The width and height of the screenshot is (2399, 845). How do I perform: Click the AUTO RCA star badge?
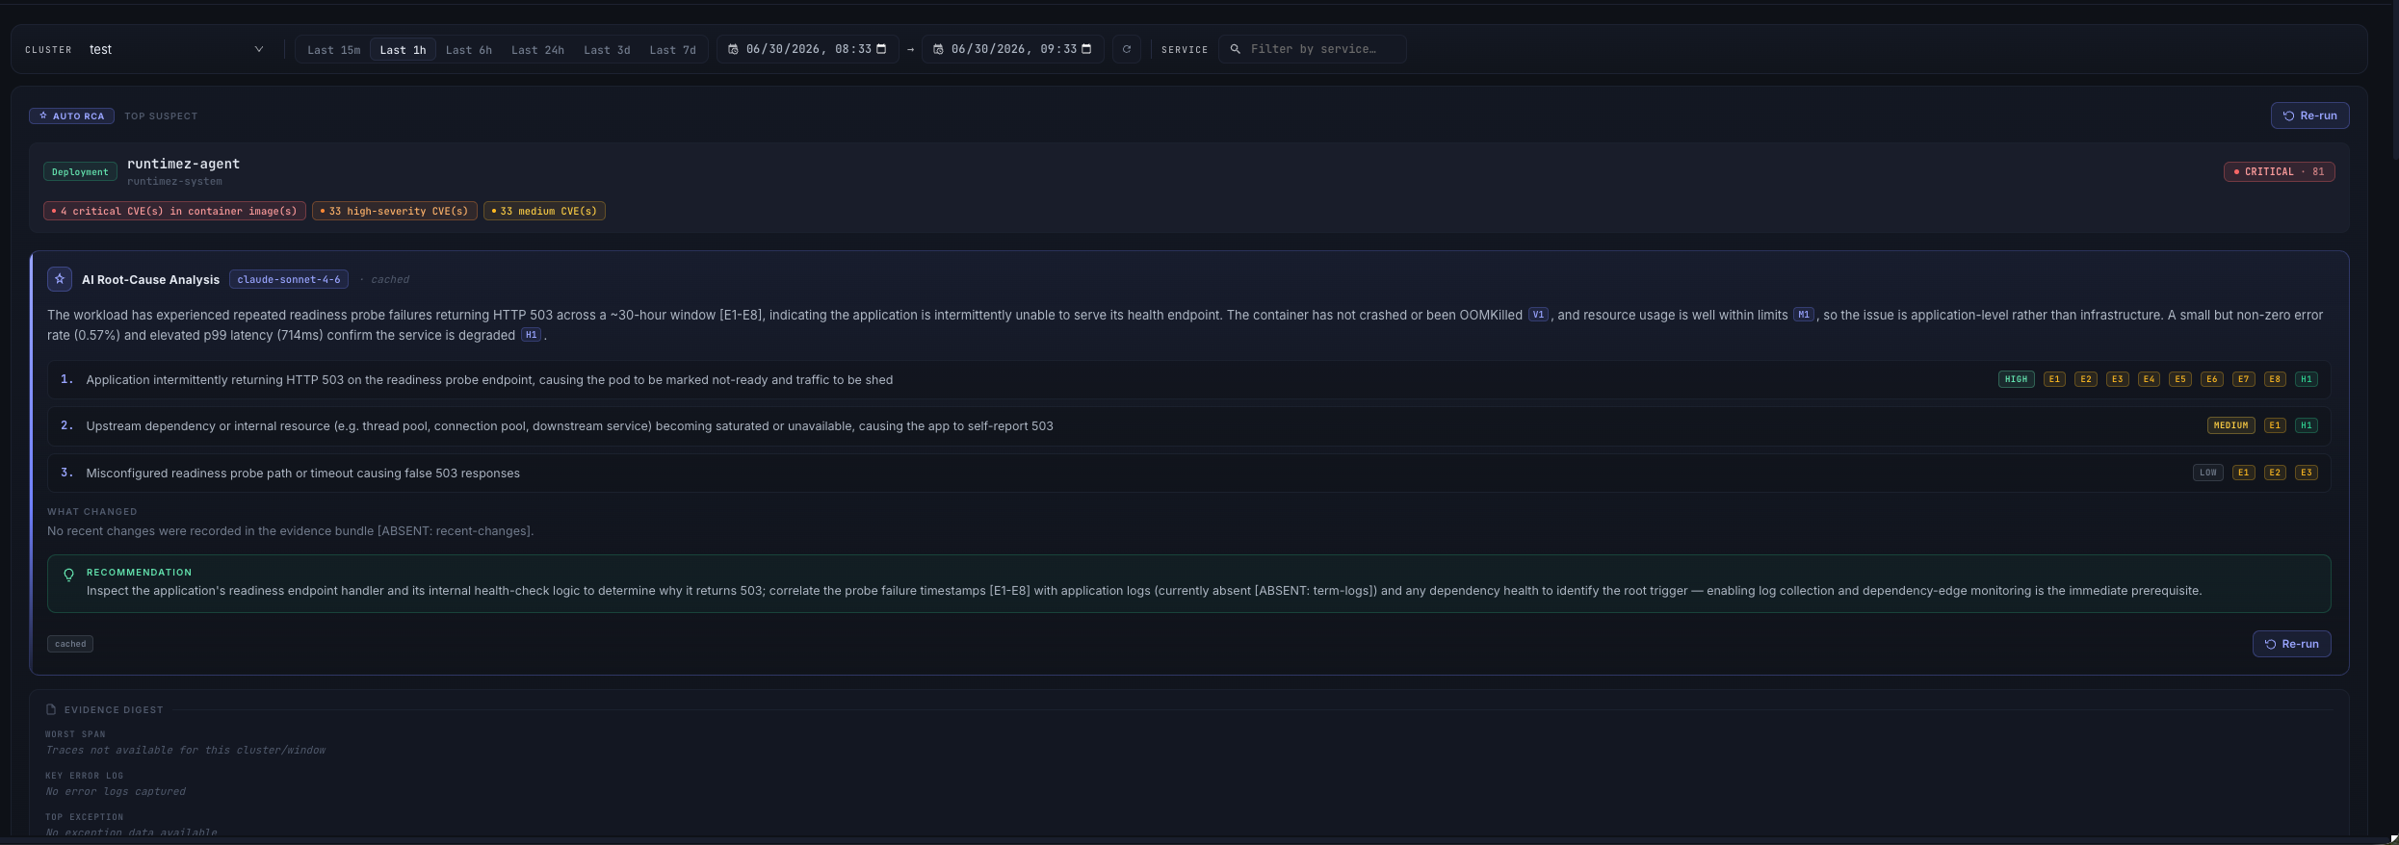[71, 116]
